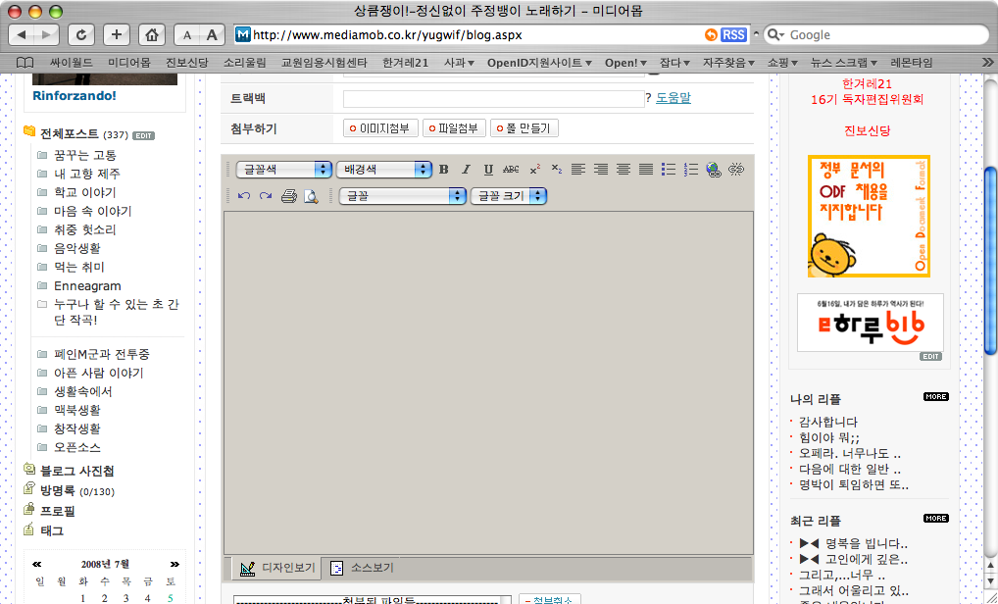This screenshot has width=998, height=604.
Task: Open 한겨레21 bookmark in bar
Action: click(406, 63)
